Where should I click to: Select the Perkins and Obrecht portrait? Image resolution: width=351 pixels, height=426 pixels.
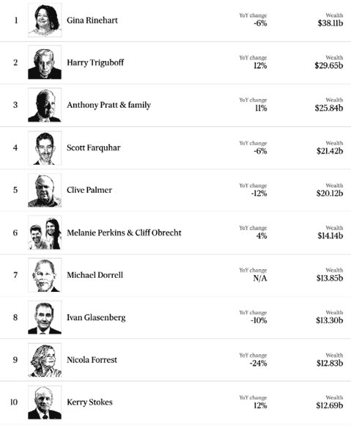point(45,233)
